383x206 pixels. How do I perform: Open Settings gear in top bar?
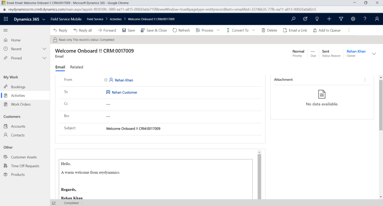click(x=353, y=19)
